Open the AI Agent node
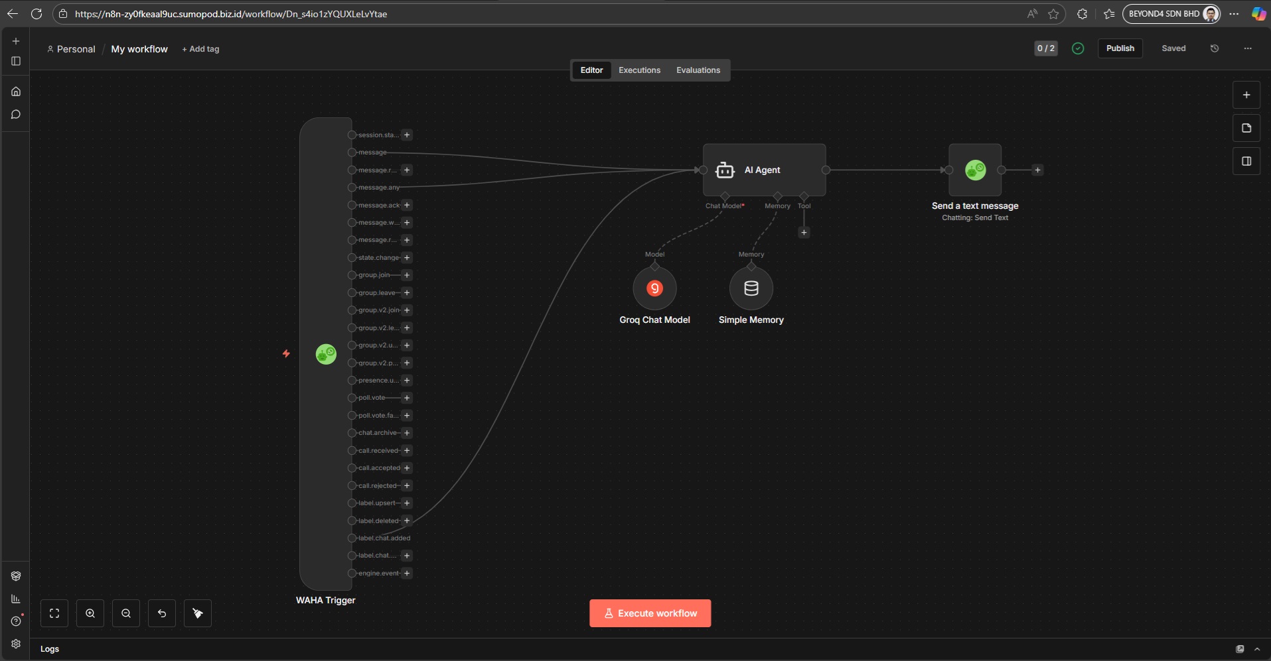 tap(763, 170)
